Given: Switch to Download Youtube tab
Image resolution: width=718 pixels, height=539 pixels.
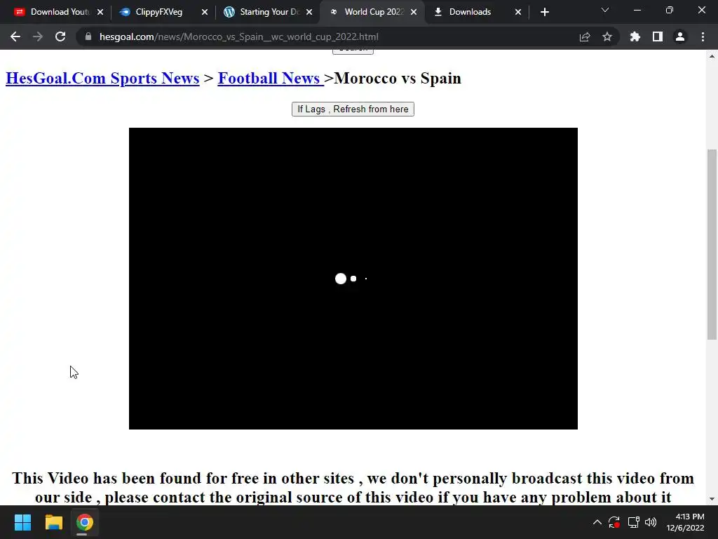Looking at the screenshot, I should tap(57, 12).
